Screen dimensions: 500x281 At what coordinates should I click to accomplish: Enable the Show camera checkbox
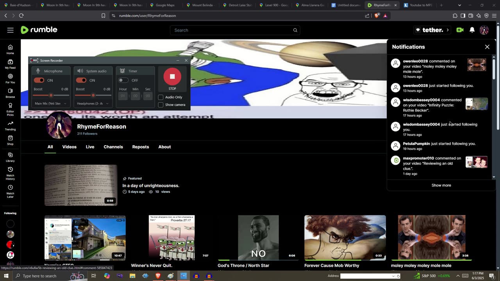[x=161, y=105]
